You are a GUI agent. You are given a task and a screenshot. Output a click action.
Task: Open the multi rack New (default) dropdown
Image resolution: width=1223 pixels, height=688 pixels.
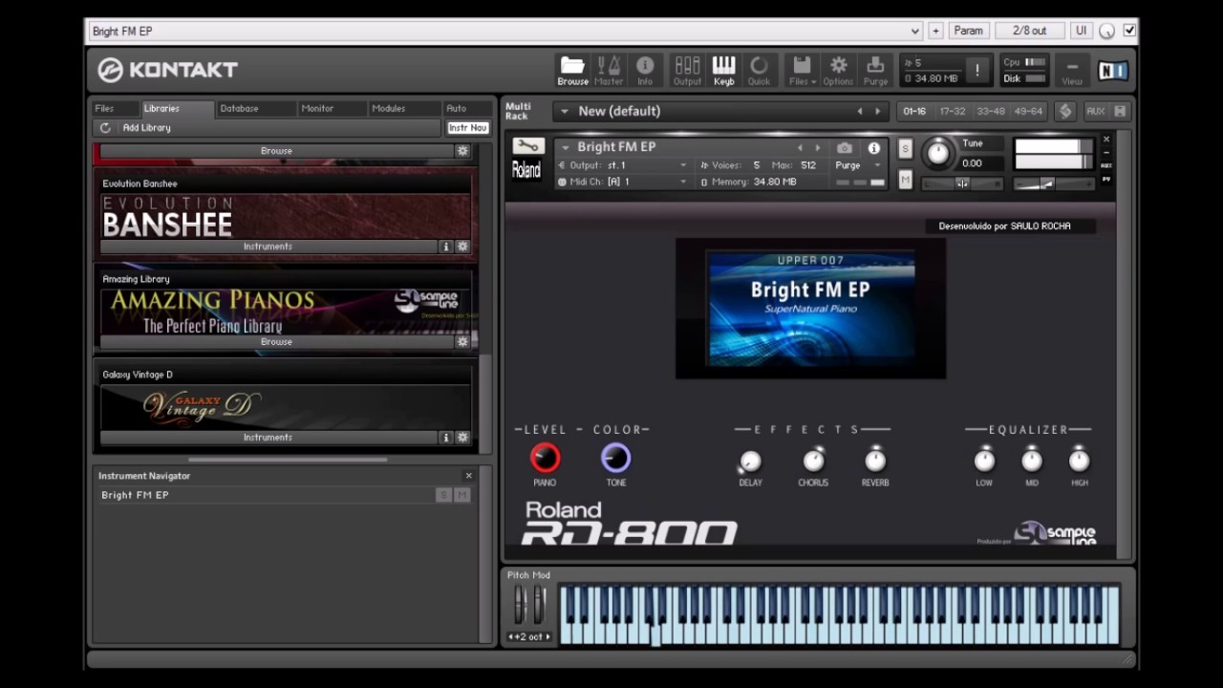[564, 112]
